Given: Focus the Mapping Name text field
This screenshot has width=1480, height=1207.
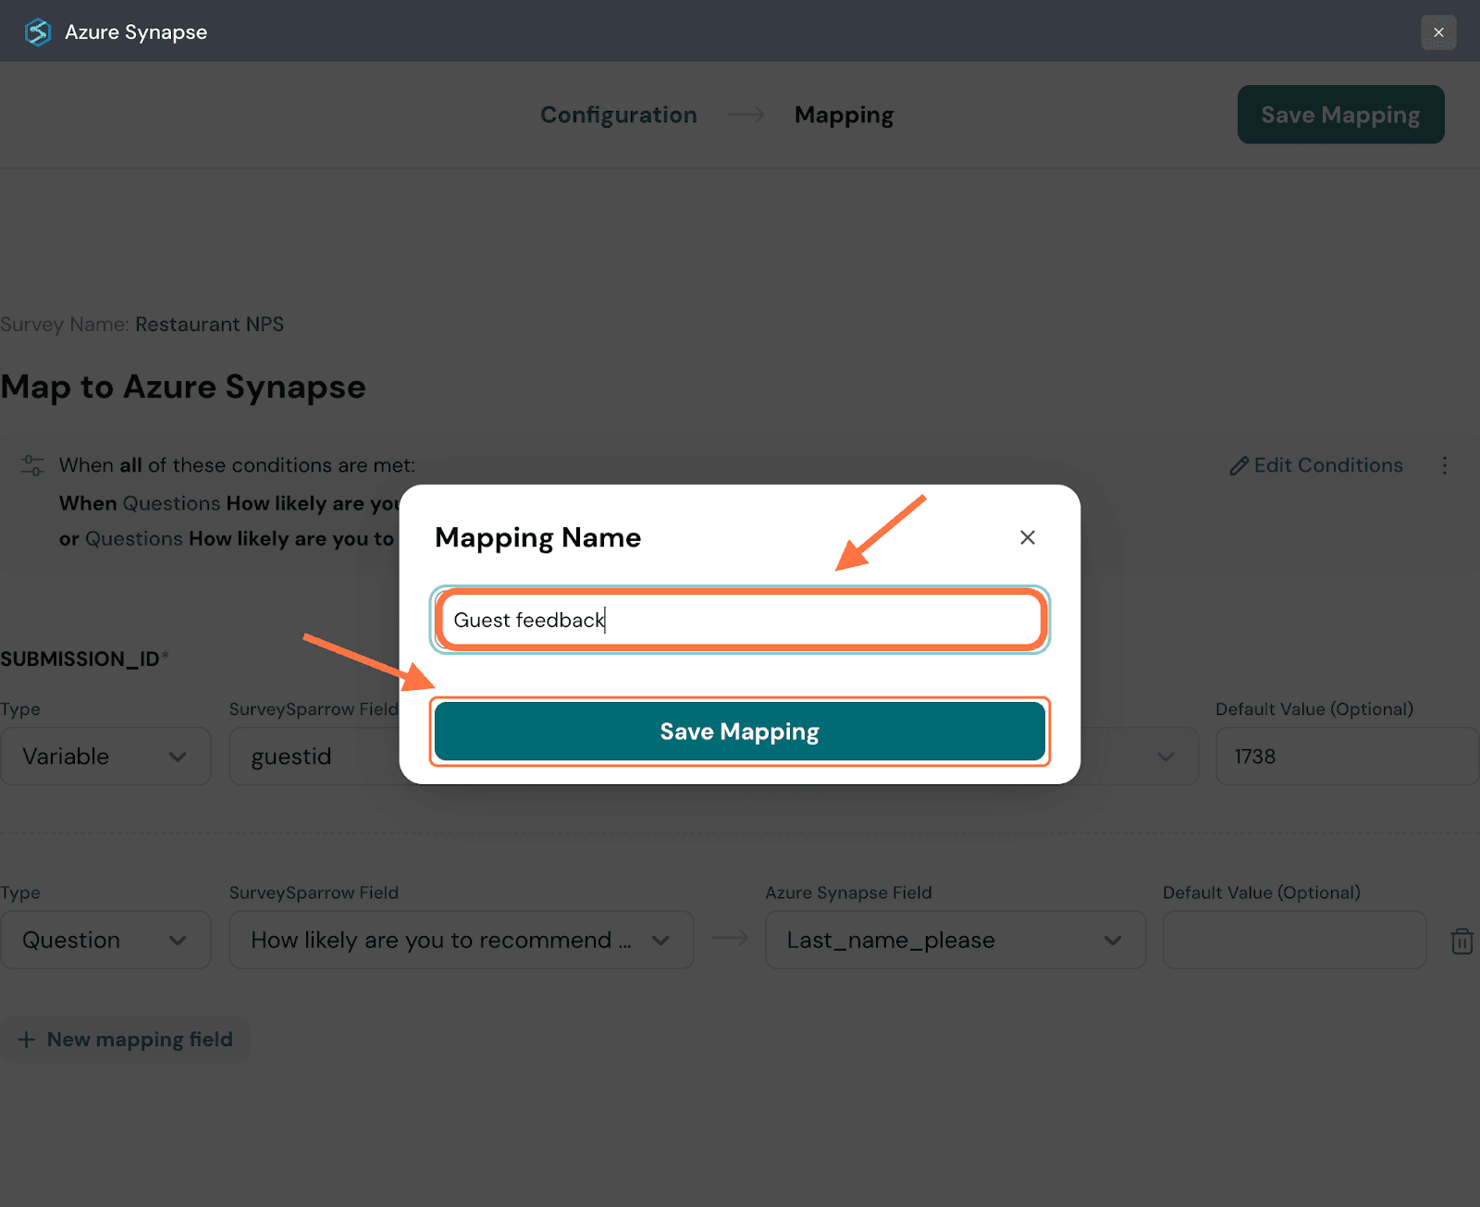Looking at the screenshot, I should (x=740, y=620).
